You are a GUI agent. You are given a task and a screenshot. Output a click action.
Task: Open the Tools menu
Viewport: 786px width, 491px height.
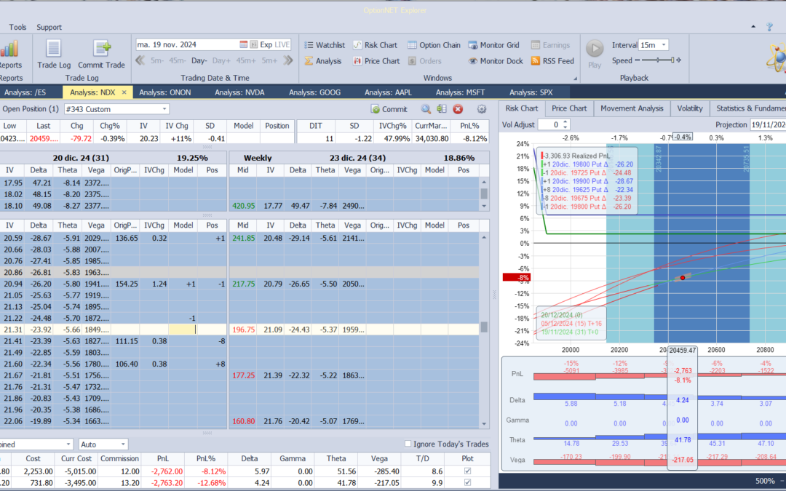[17, 27]
